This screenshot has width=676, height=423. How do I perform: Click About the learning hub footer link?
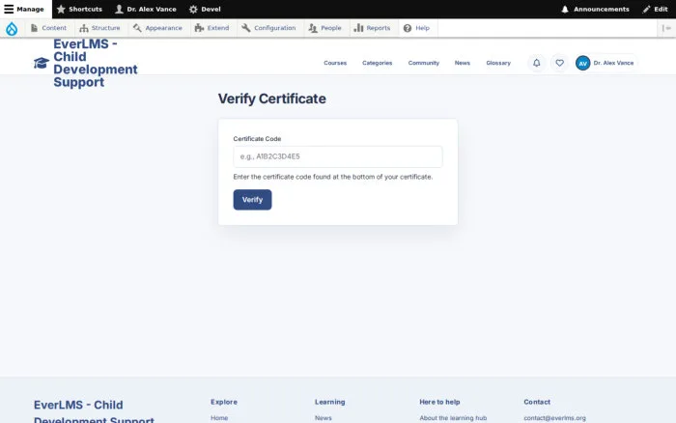[453, 418]
